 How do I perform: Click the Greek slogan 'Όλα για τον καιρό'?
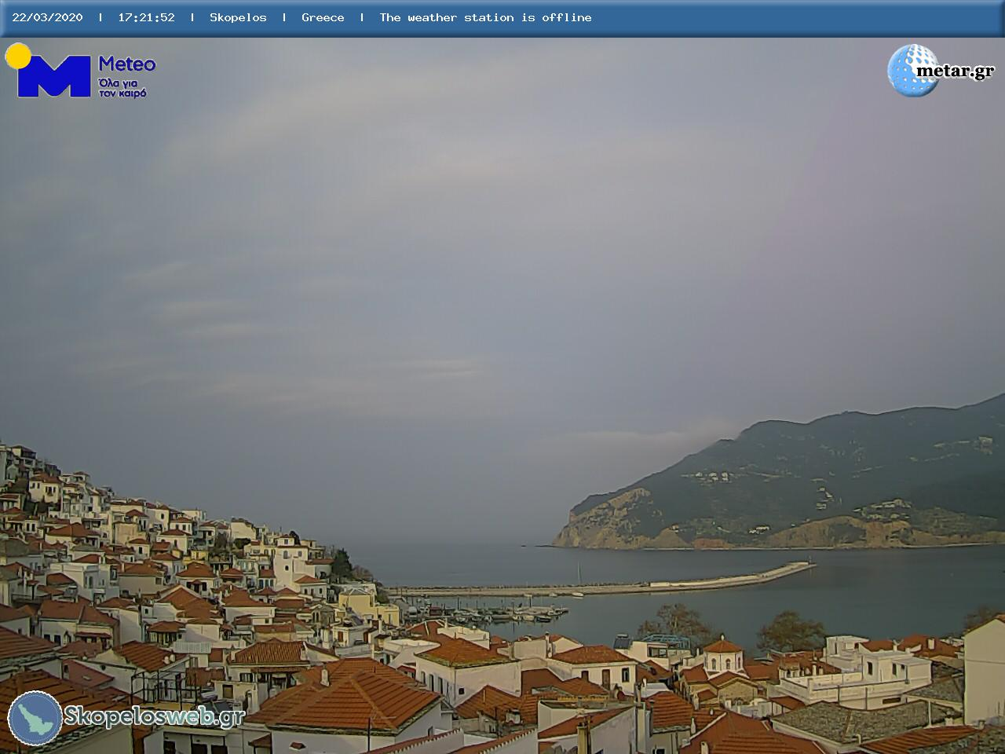(x=122, y=87)
